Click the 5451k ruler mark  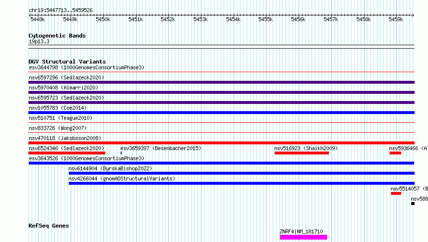tap(136, 19)
